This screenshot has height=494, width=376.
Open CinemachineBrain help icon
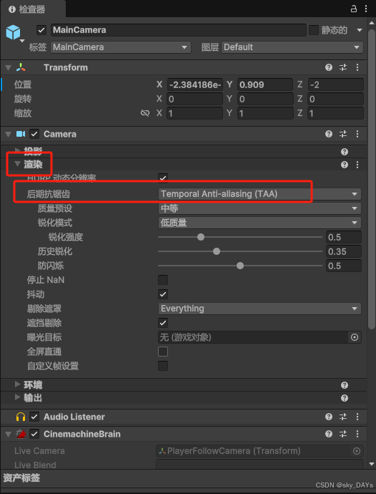click(x=329, y=434)
